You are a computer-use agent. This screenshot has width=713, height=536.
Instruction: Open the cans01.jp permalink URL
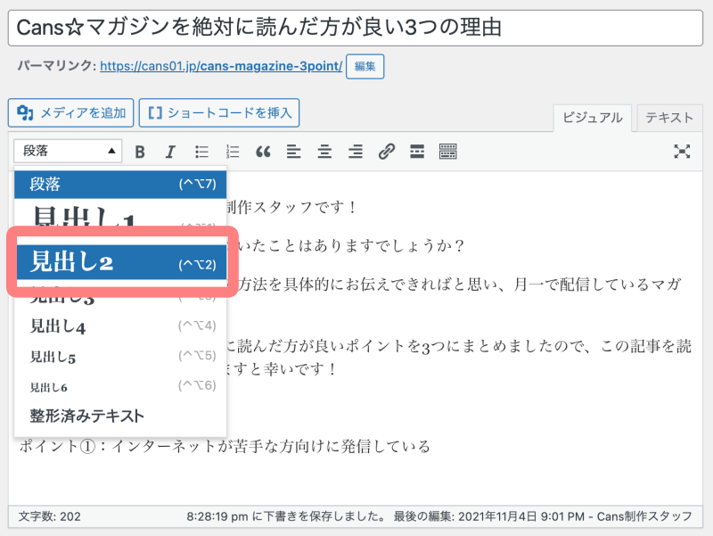(221, 66)
